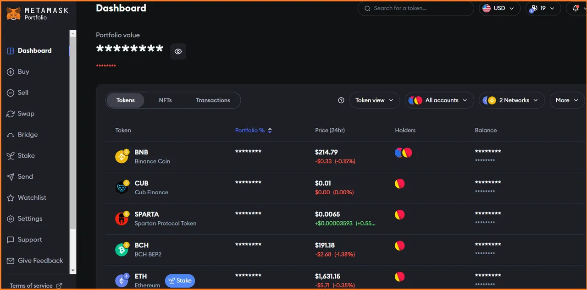This screenshot has height=290, width=587.
Task: Click the BNB token icon
Action: [x=122, y=156]
